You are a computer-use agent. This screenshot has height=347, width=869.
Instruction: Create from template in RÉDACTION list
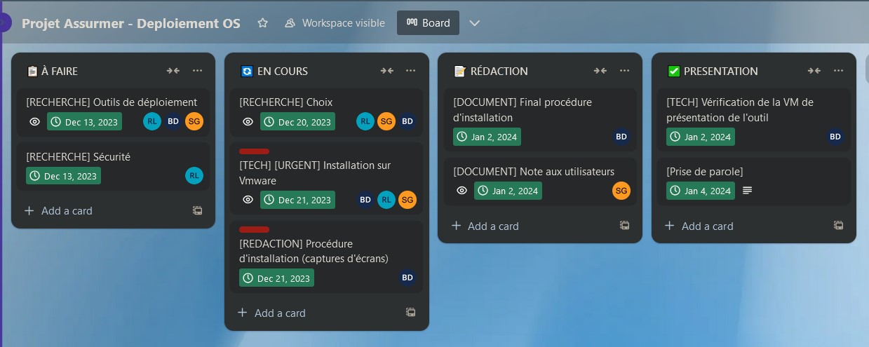click(624, 226)
